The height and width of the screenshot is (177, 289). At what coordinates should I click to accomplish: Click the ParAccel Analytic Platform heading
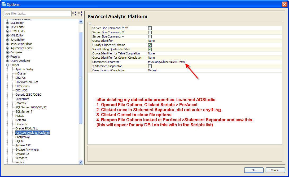point(117,16)
